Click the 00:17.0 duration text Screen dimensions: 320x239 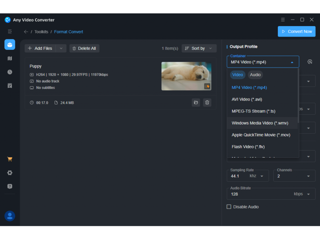click(x=42, y=103)
